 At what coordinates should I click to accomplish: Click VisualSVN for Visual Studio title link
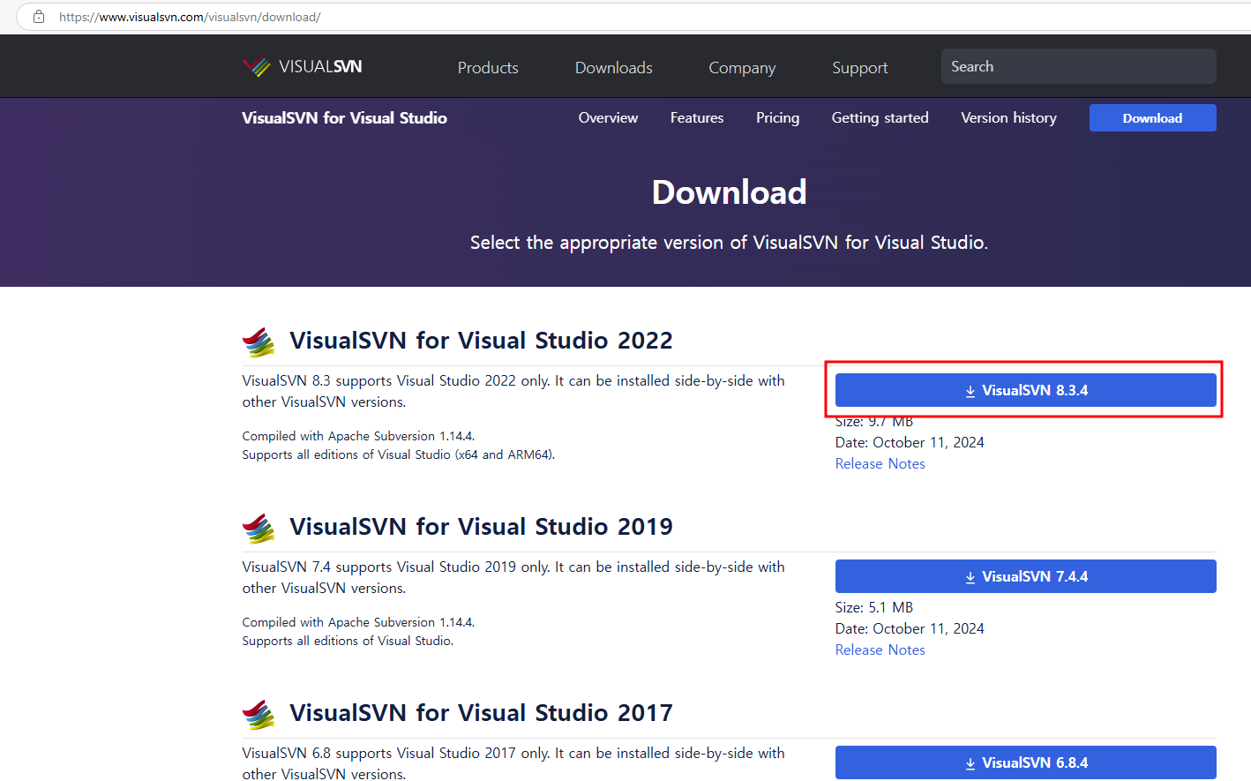pos(344,117)
